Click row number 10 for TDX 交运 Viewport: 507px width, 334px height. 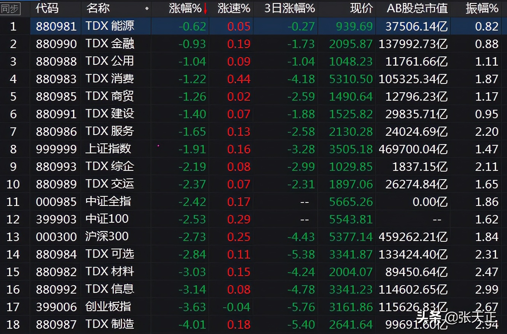pos(13,184)
